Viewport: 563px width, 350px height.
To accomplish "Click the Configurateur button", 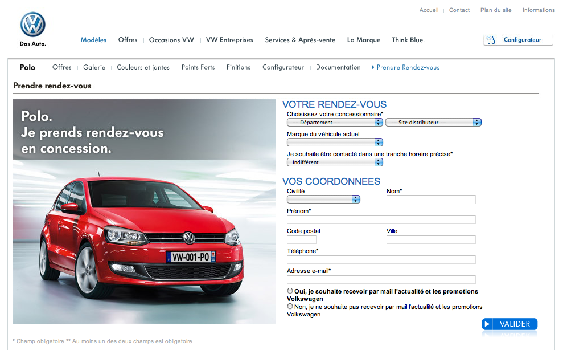I will 518,40.
